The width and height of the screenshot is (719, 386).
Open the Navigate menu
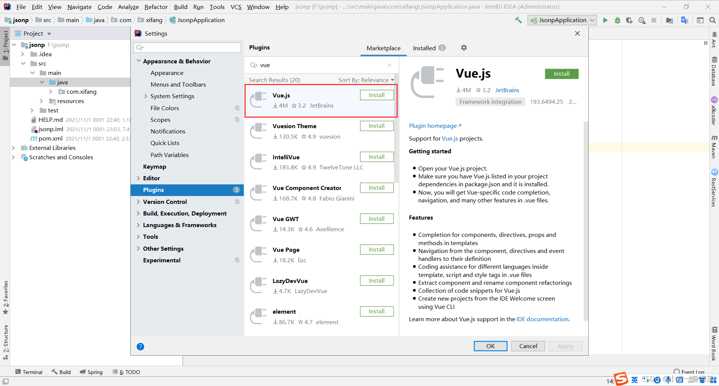point(79,7)
